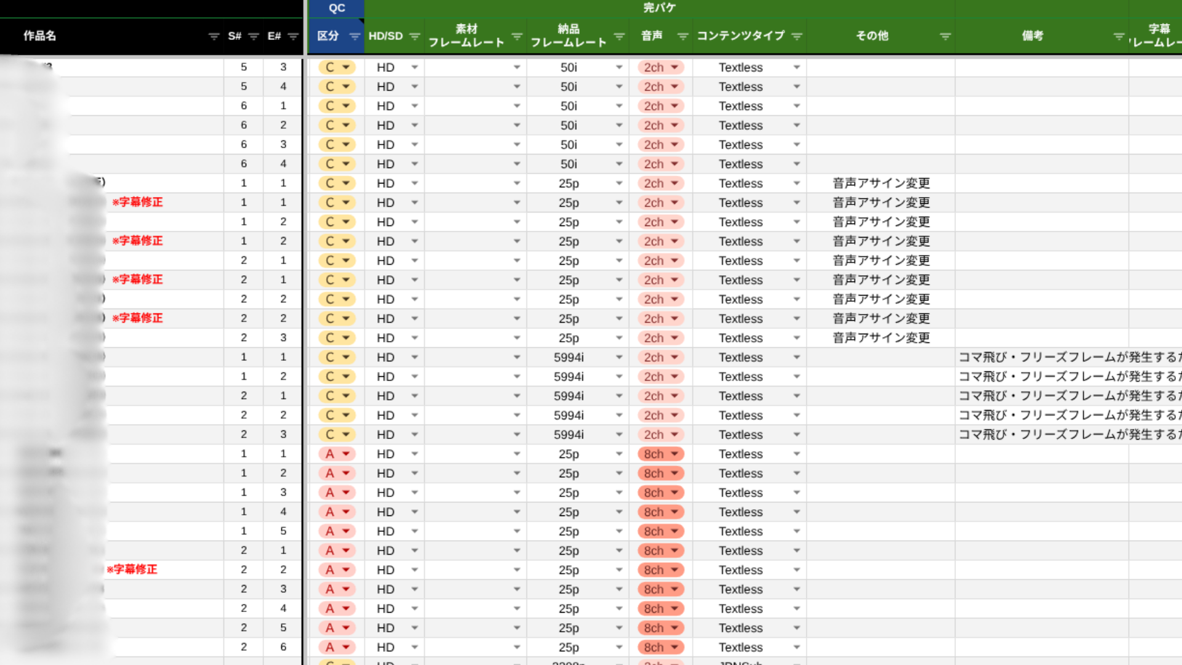Open first 8ch audio chip dropdown
1182x665 pixels.
(675, 454)
